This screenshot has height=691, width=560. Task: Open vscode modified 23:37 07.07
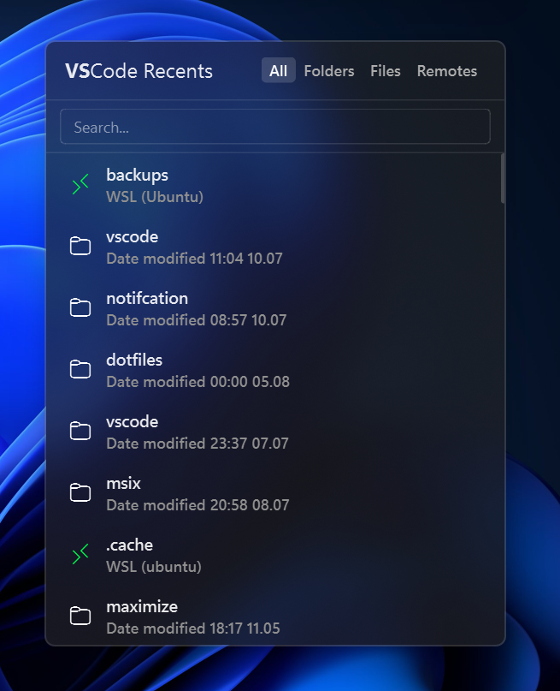pos(132,422)
